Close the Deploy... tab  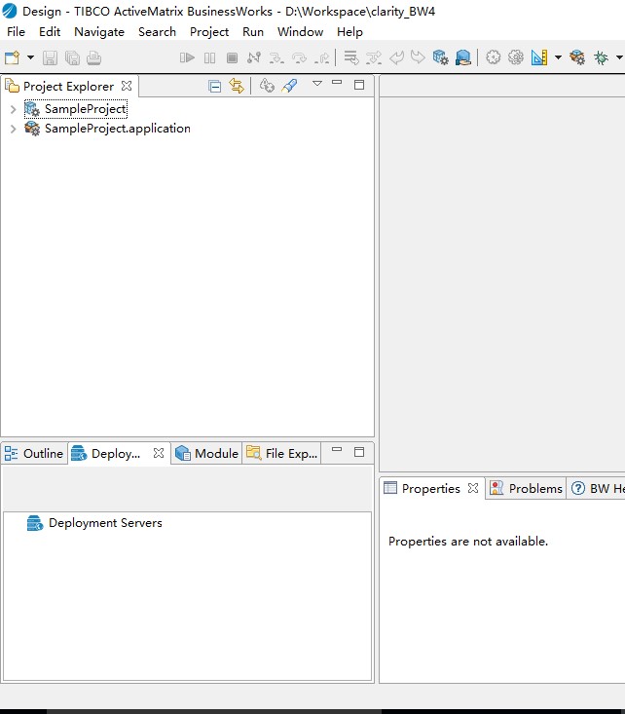coord(159,453)
